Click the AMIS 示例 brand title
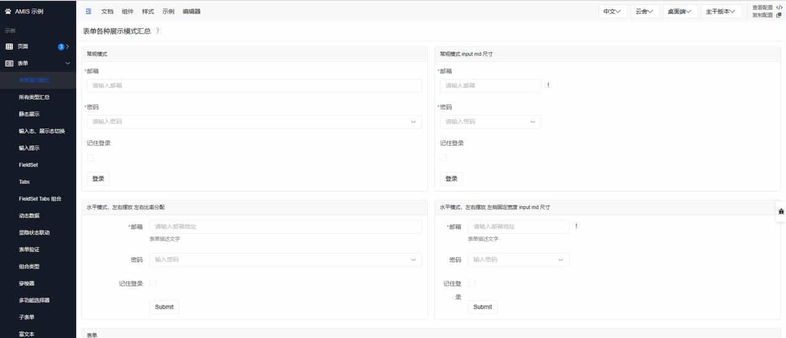This screenshot has height=338, width=786. (29, 11)
